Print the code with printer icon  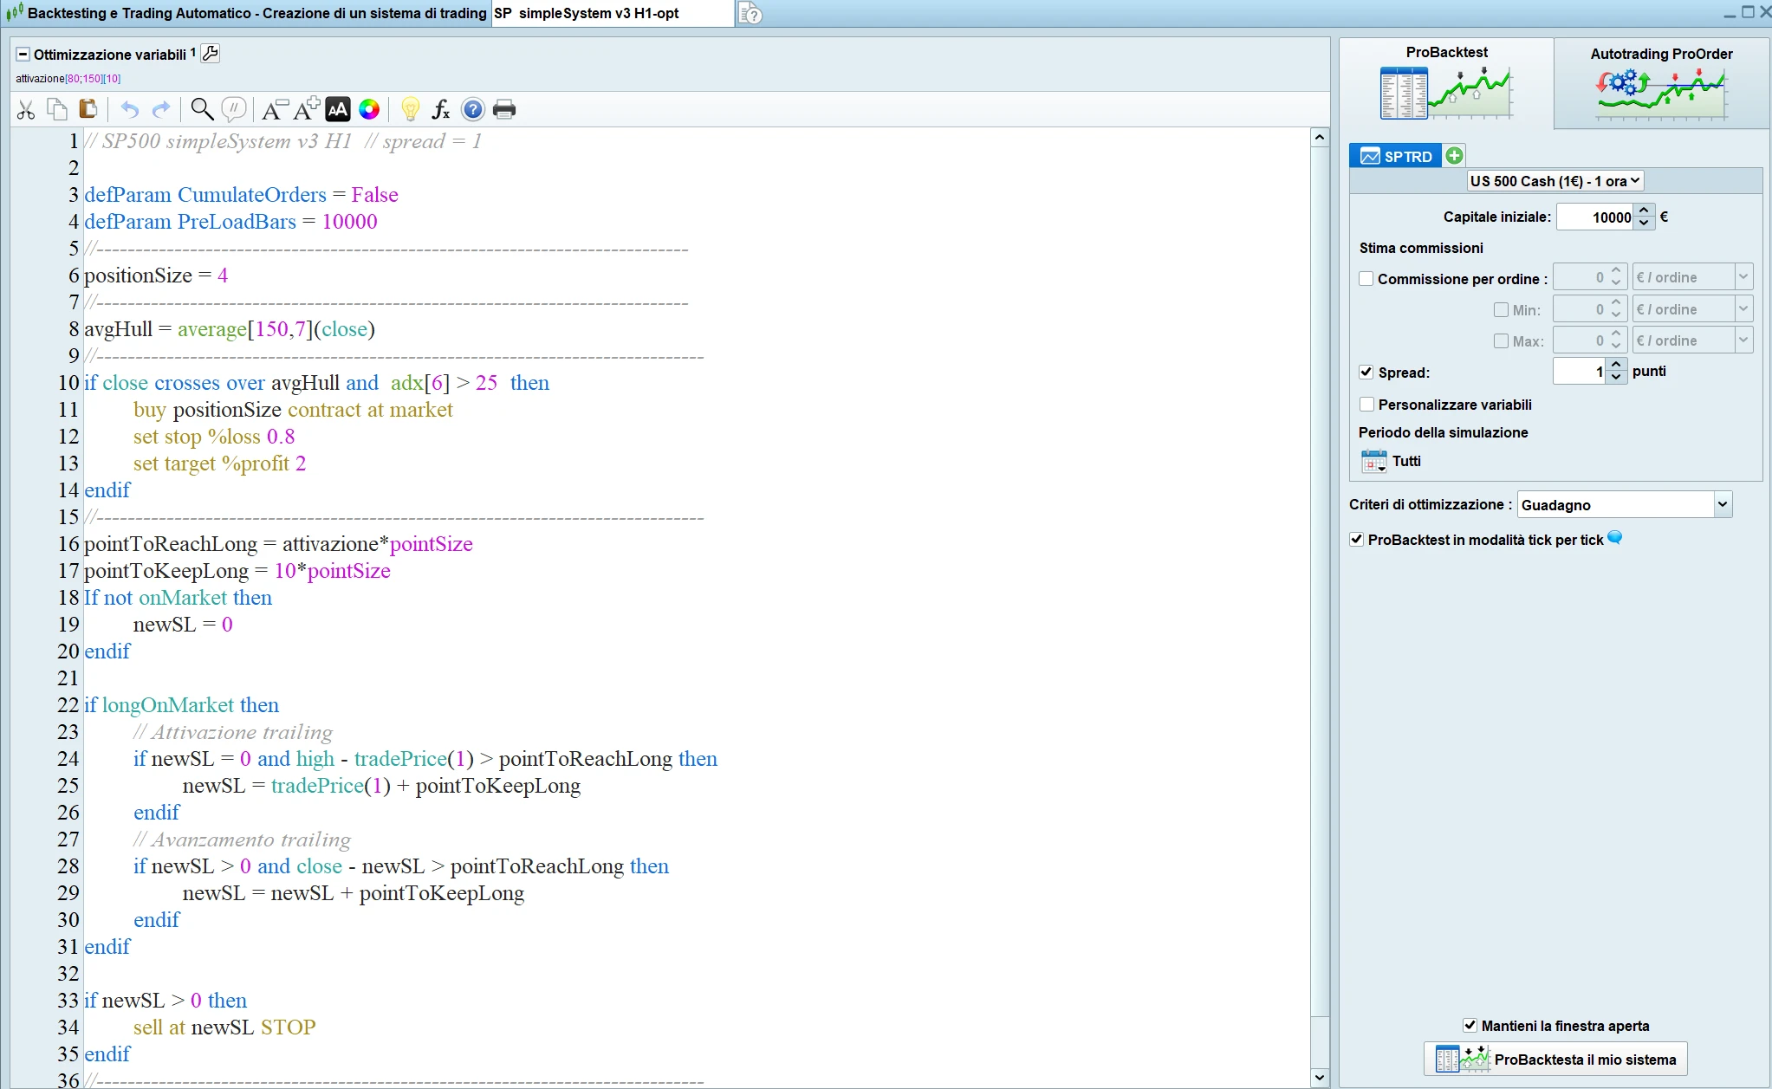coord(504,109)
